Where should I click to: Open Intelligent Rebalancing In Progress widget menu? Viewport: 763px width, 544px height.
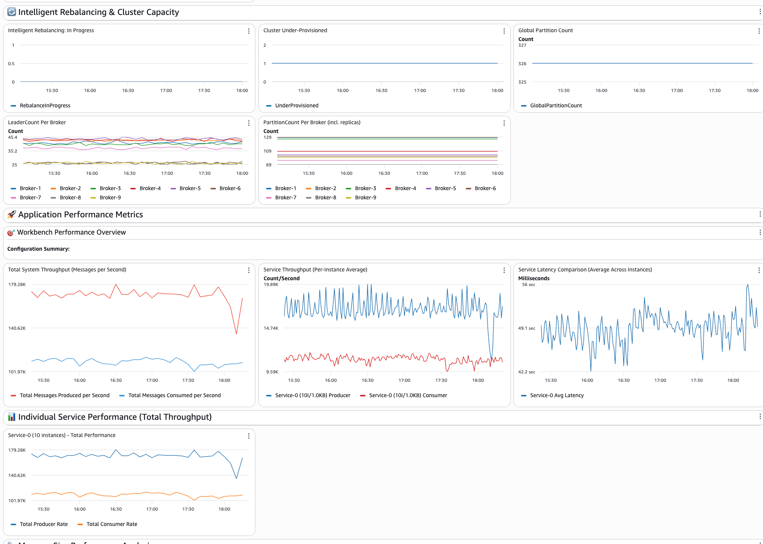click(x=249, y=31)
